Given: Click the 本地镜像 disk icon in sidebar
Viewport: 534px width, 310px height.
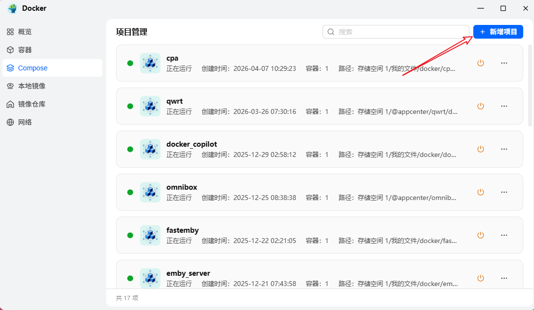Looking at the screenshot, I should click(10, 86).
